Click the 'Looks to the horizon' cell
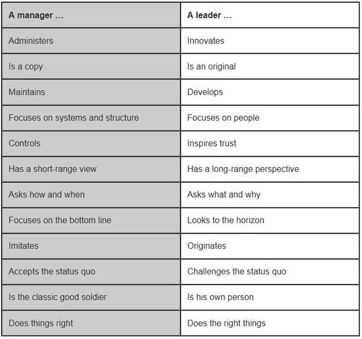This screenshot has height=339, width=362. pos(270,221)
